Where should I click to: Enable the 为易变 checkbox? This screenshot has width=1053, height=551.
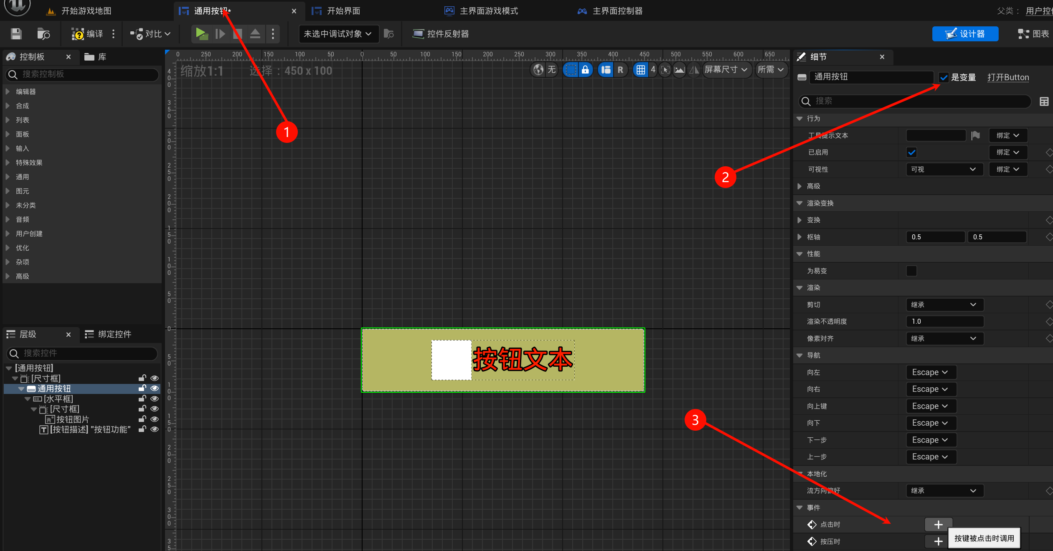pos(911,271)
